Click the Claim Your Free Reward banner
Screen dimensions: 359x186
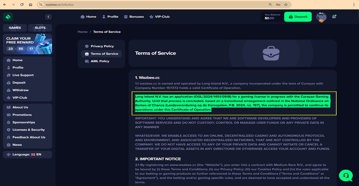[x=27, y=44]
